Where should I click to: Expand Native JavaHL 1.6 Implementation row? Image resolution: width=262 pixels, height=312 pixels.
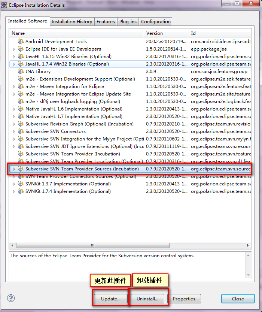coord(14,109)
